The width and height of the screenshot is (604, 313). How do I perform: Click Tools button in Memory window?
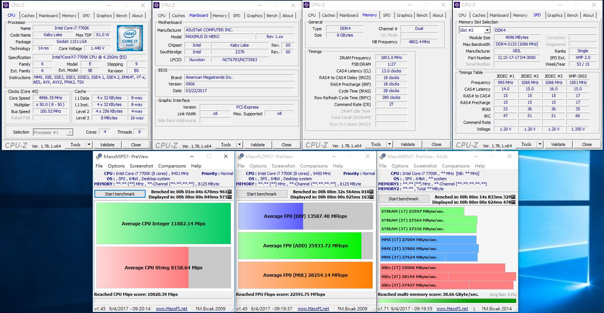pyautogui.click(x=376, y=144)
